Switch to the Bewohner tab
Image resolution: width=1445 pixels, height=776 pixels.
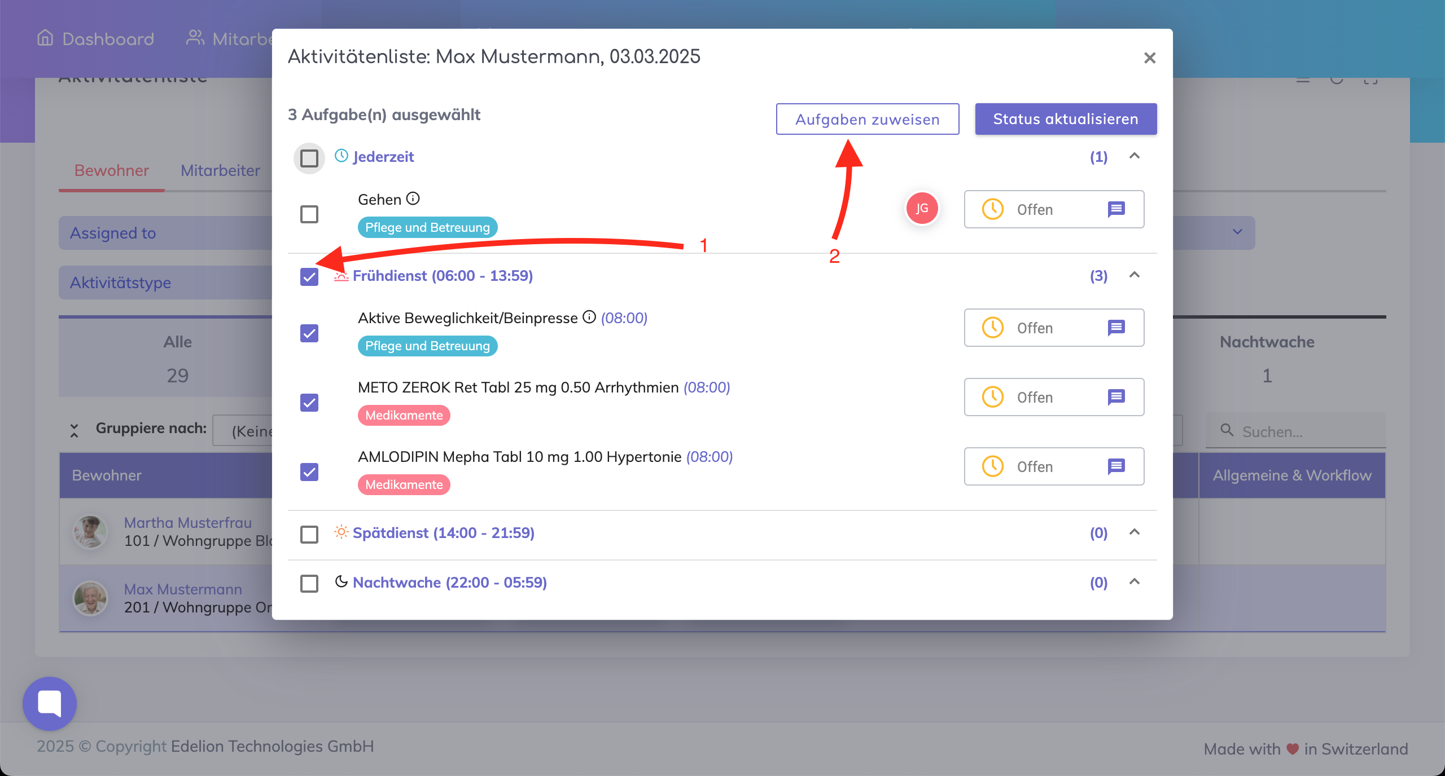pyautogui.click(x=111, y=170)
